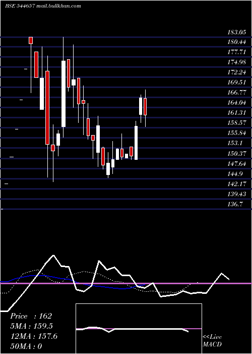Click the 153.1 price level label
The height and width of the screenshot is (354, 252).
(235, 143)
